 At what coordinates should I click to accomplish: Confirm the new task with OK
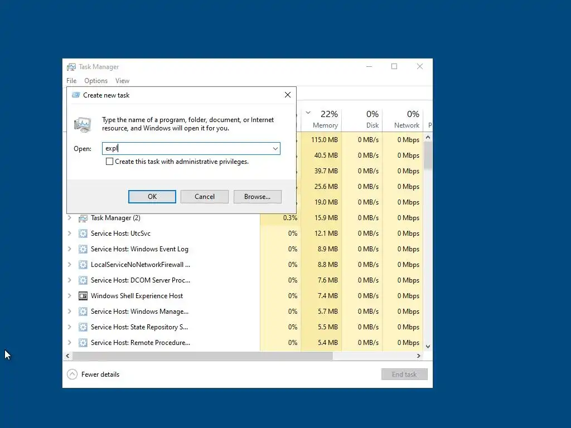pyautogui.click(x=152, y=197)
